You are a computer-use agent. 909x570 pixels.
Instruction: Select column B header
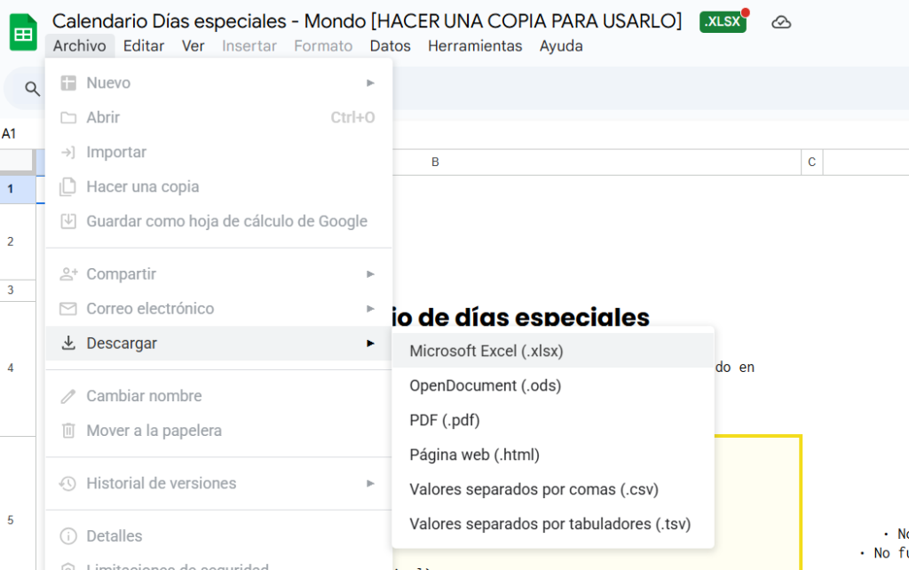click(x=435, y=162)
